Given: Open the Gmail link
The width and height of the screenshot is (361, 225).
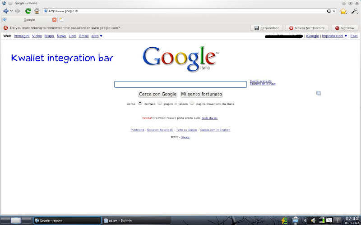Looking at the screenshot, I should (83, 36).
